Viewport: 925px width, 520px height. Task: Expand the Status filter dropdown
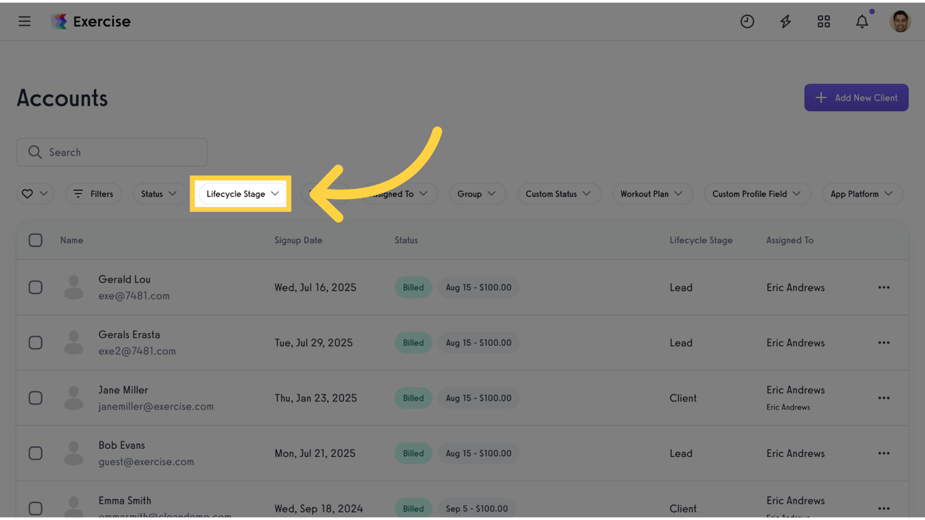159,194
